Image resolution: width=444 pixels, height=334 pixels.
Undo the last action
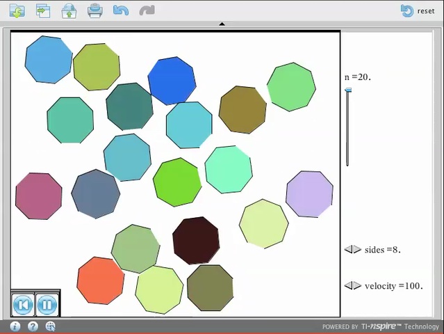pos(121,10)
